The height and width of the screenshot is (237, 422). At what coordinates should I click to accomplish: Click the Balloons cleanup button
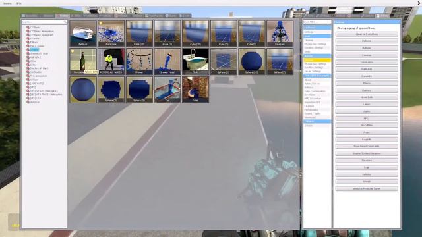(x=367, y=41)
